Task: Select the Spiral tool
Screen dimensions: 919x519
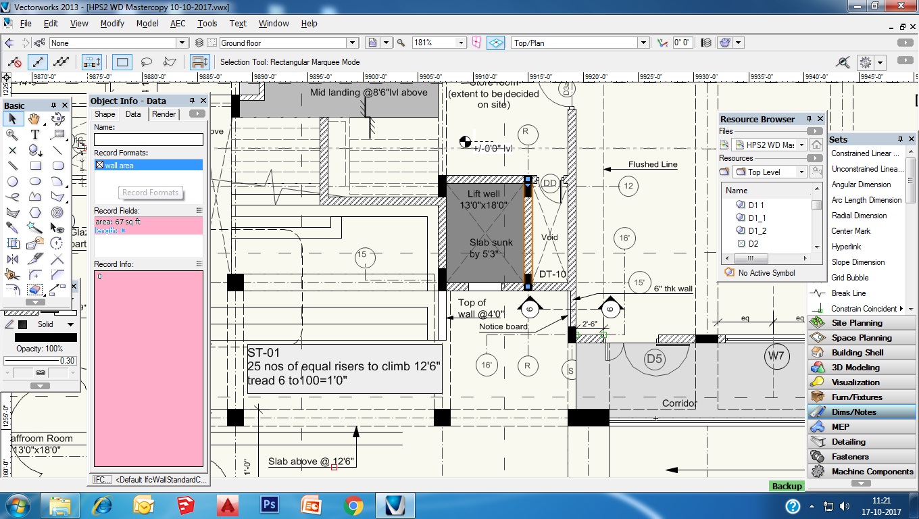Action: (57, 213)
